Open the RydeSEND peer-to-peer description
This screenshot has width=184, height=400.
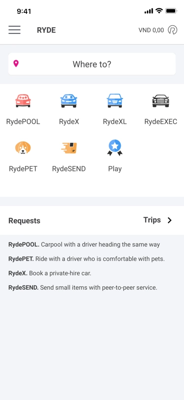coord(83,288)
